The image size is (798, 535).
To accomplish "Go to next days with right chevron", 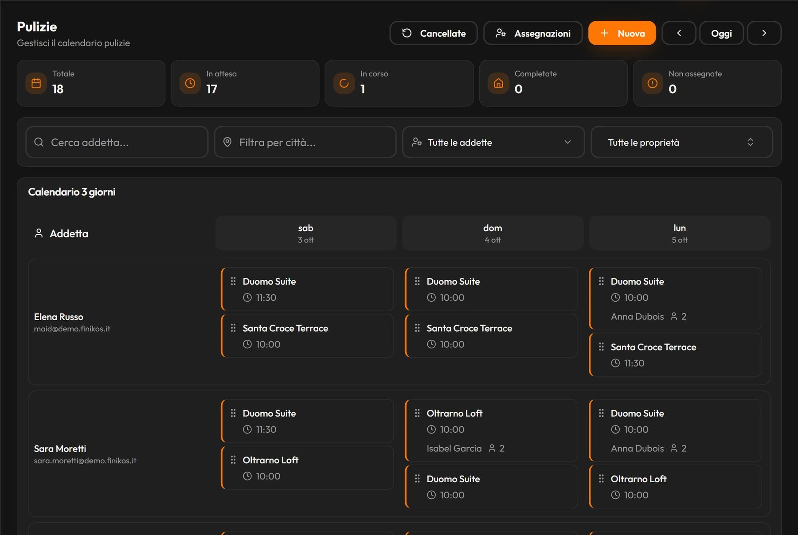I will pos(764,33).
